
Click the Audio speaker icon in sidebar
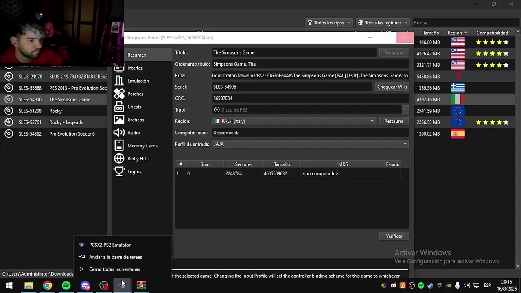pyautogui.click(x=119, y=133)
